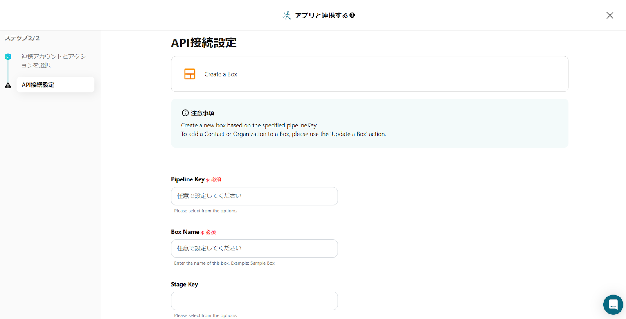Click the ステップ2/2 step indicator text
The height and width of the screenshot is (319, 626).
click(x=22, y=38)
